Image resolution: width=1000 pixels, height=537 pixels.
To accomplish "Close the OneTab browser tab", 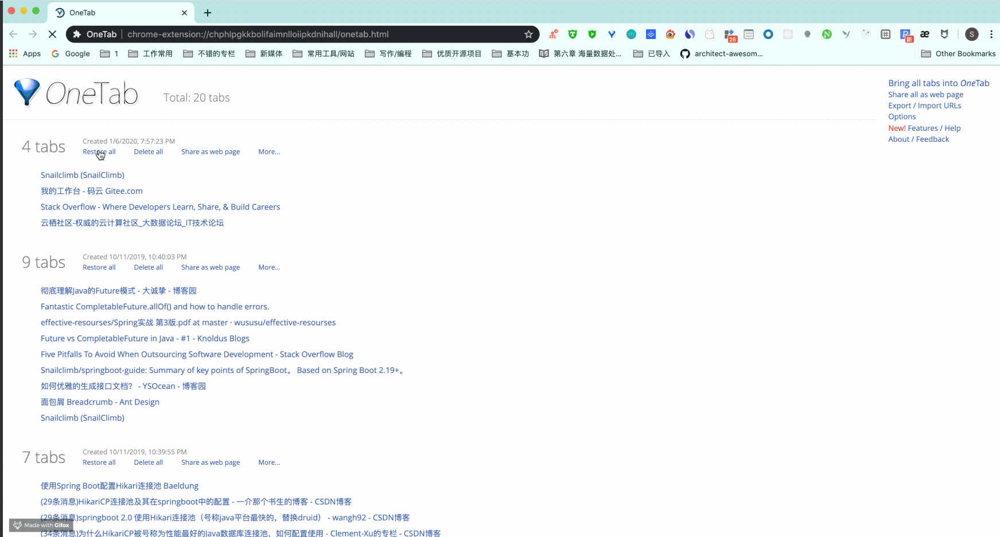I will 184,13.
